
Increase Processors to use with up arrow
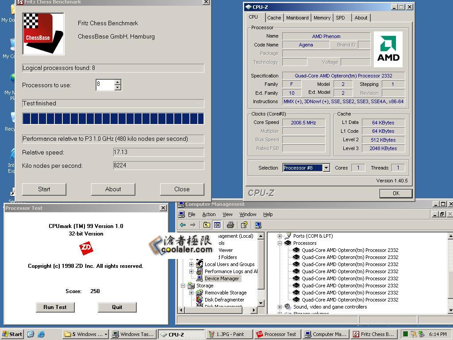coord(118,82)
